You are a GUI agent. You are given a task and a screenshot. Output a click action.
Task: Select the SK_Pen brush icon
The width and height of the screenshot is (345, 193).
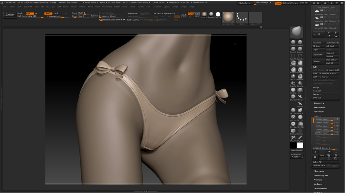[x=300, y=138]
